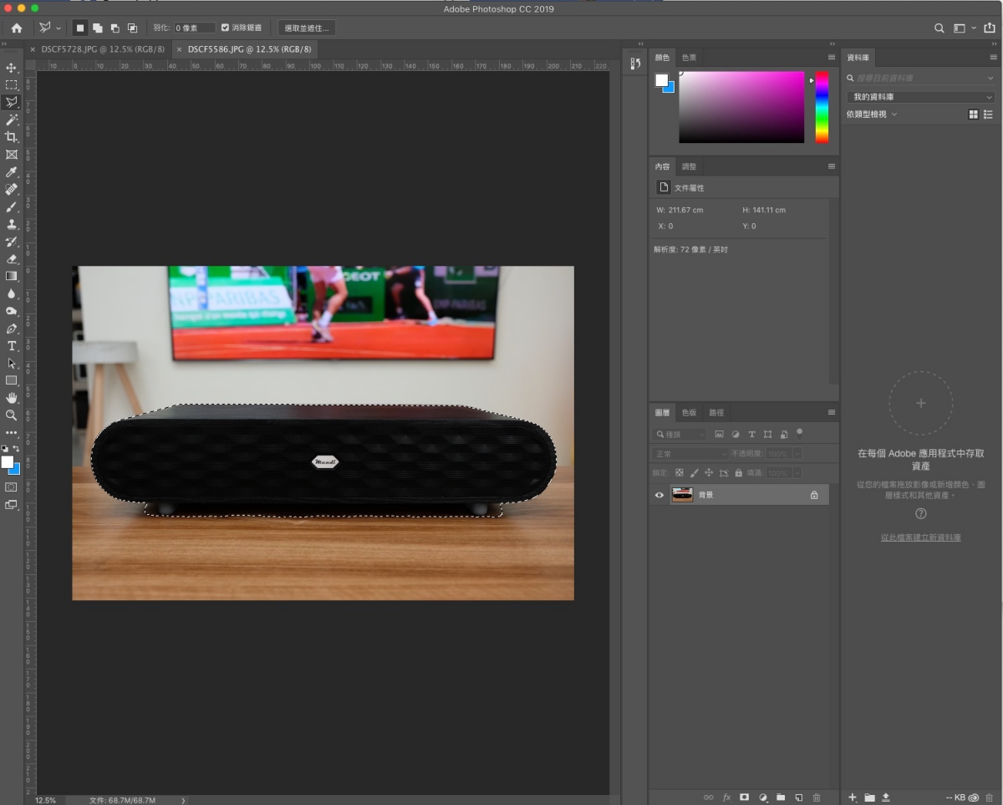Select the Move tool

coord(12,68)
